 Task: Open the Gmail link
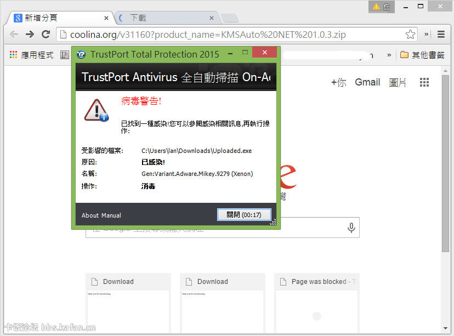[x=367, y=82]
